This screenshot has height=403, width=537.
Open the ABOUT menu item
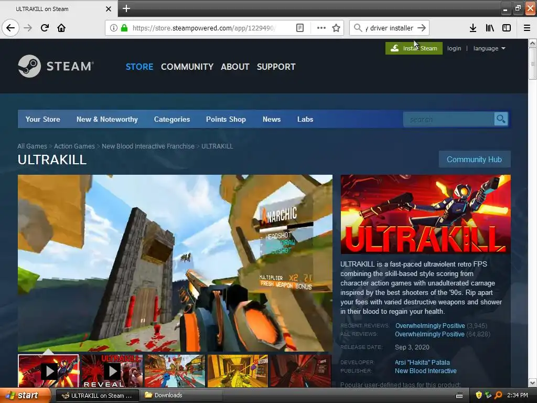pyautogui.click(x=235, y=67)
